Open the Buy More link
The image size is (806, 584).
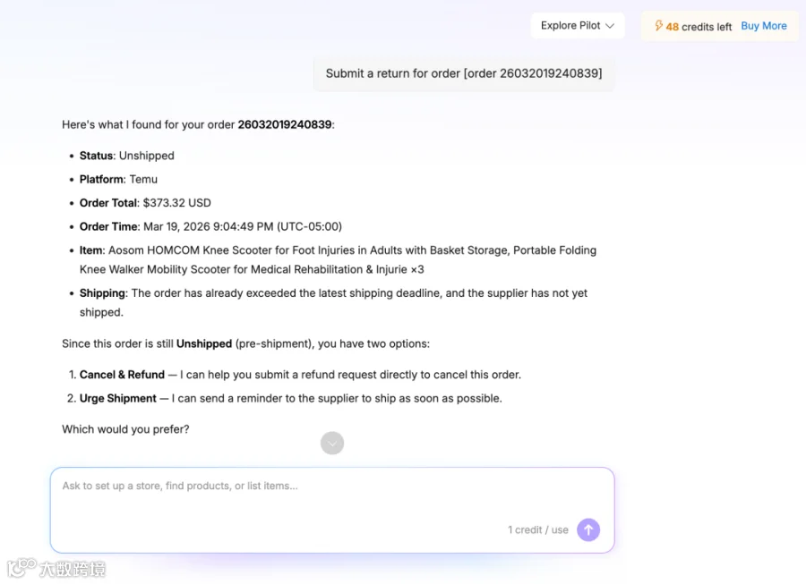click(x=763, y=26)
